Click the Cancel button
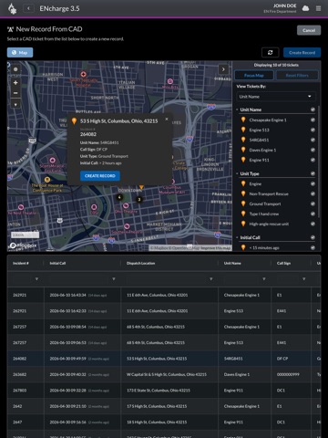 click(309, 30)
